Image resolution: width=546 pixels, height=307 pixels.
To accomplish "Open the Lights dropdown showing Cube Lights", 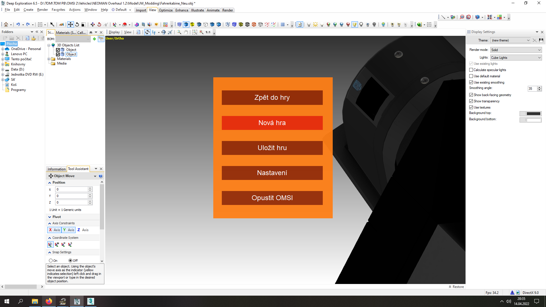I will pyautogui.click(x=516, y=58).
